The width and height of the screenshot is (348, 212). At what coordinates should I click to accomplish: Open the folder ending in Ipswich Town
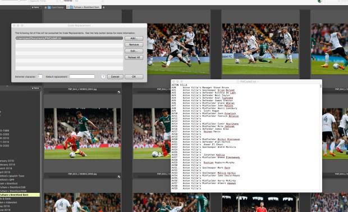[12, 176]
